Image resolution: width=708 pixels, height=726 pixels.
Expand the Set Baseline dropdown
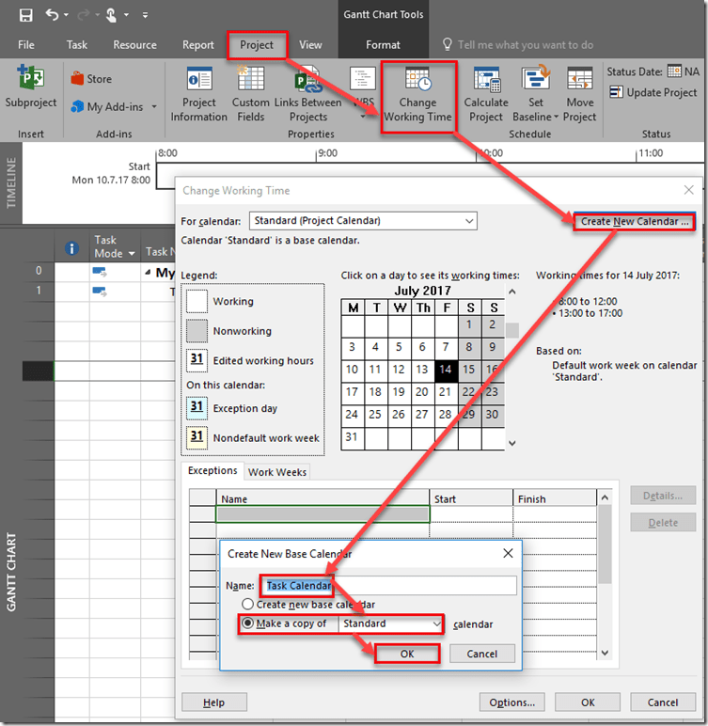[556, 118]
